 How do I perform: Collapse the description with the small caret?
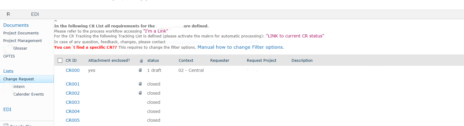coord(56,21)
